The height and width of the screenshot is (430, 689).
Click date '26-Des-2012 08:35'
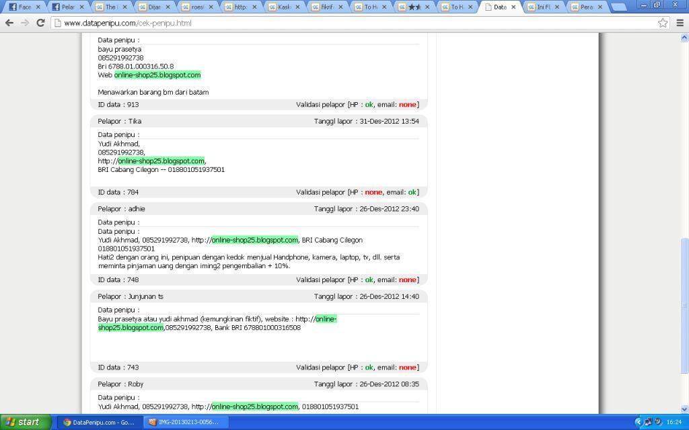click(390, 384)
